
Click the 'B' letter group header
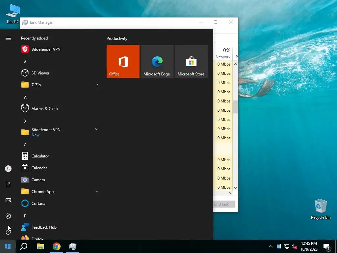(x=25, y=121)
